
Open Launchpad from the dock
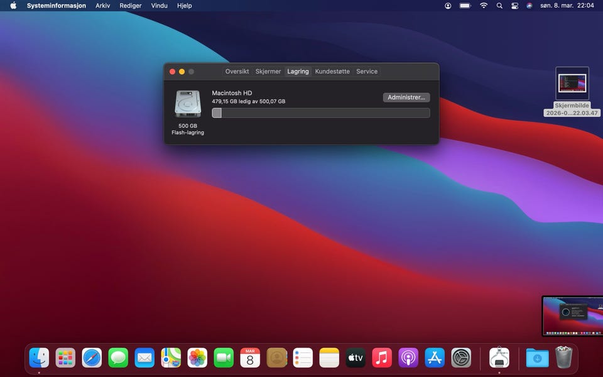65,358
